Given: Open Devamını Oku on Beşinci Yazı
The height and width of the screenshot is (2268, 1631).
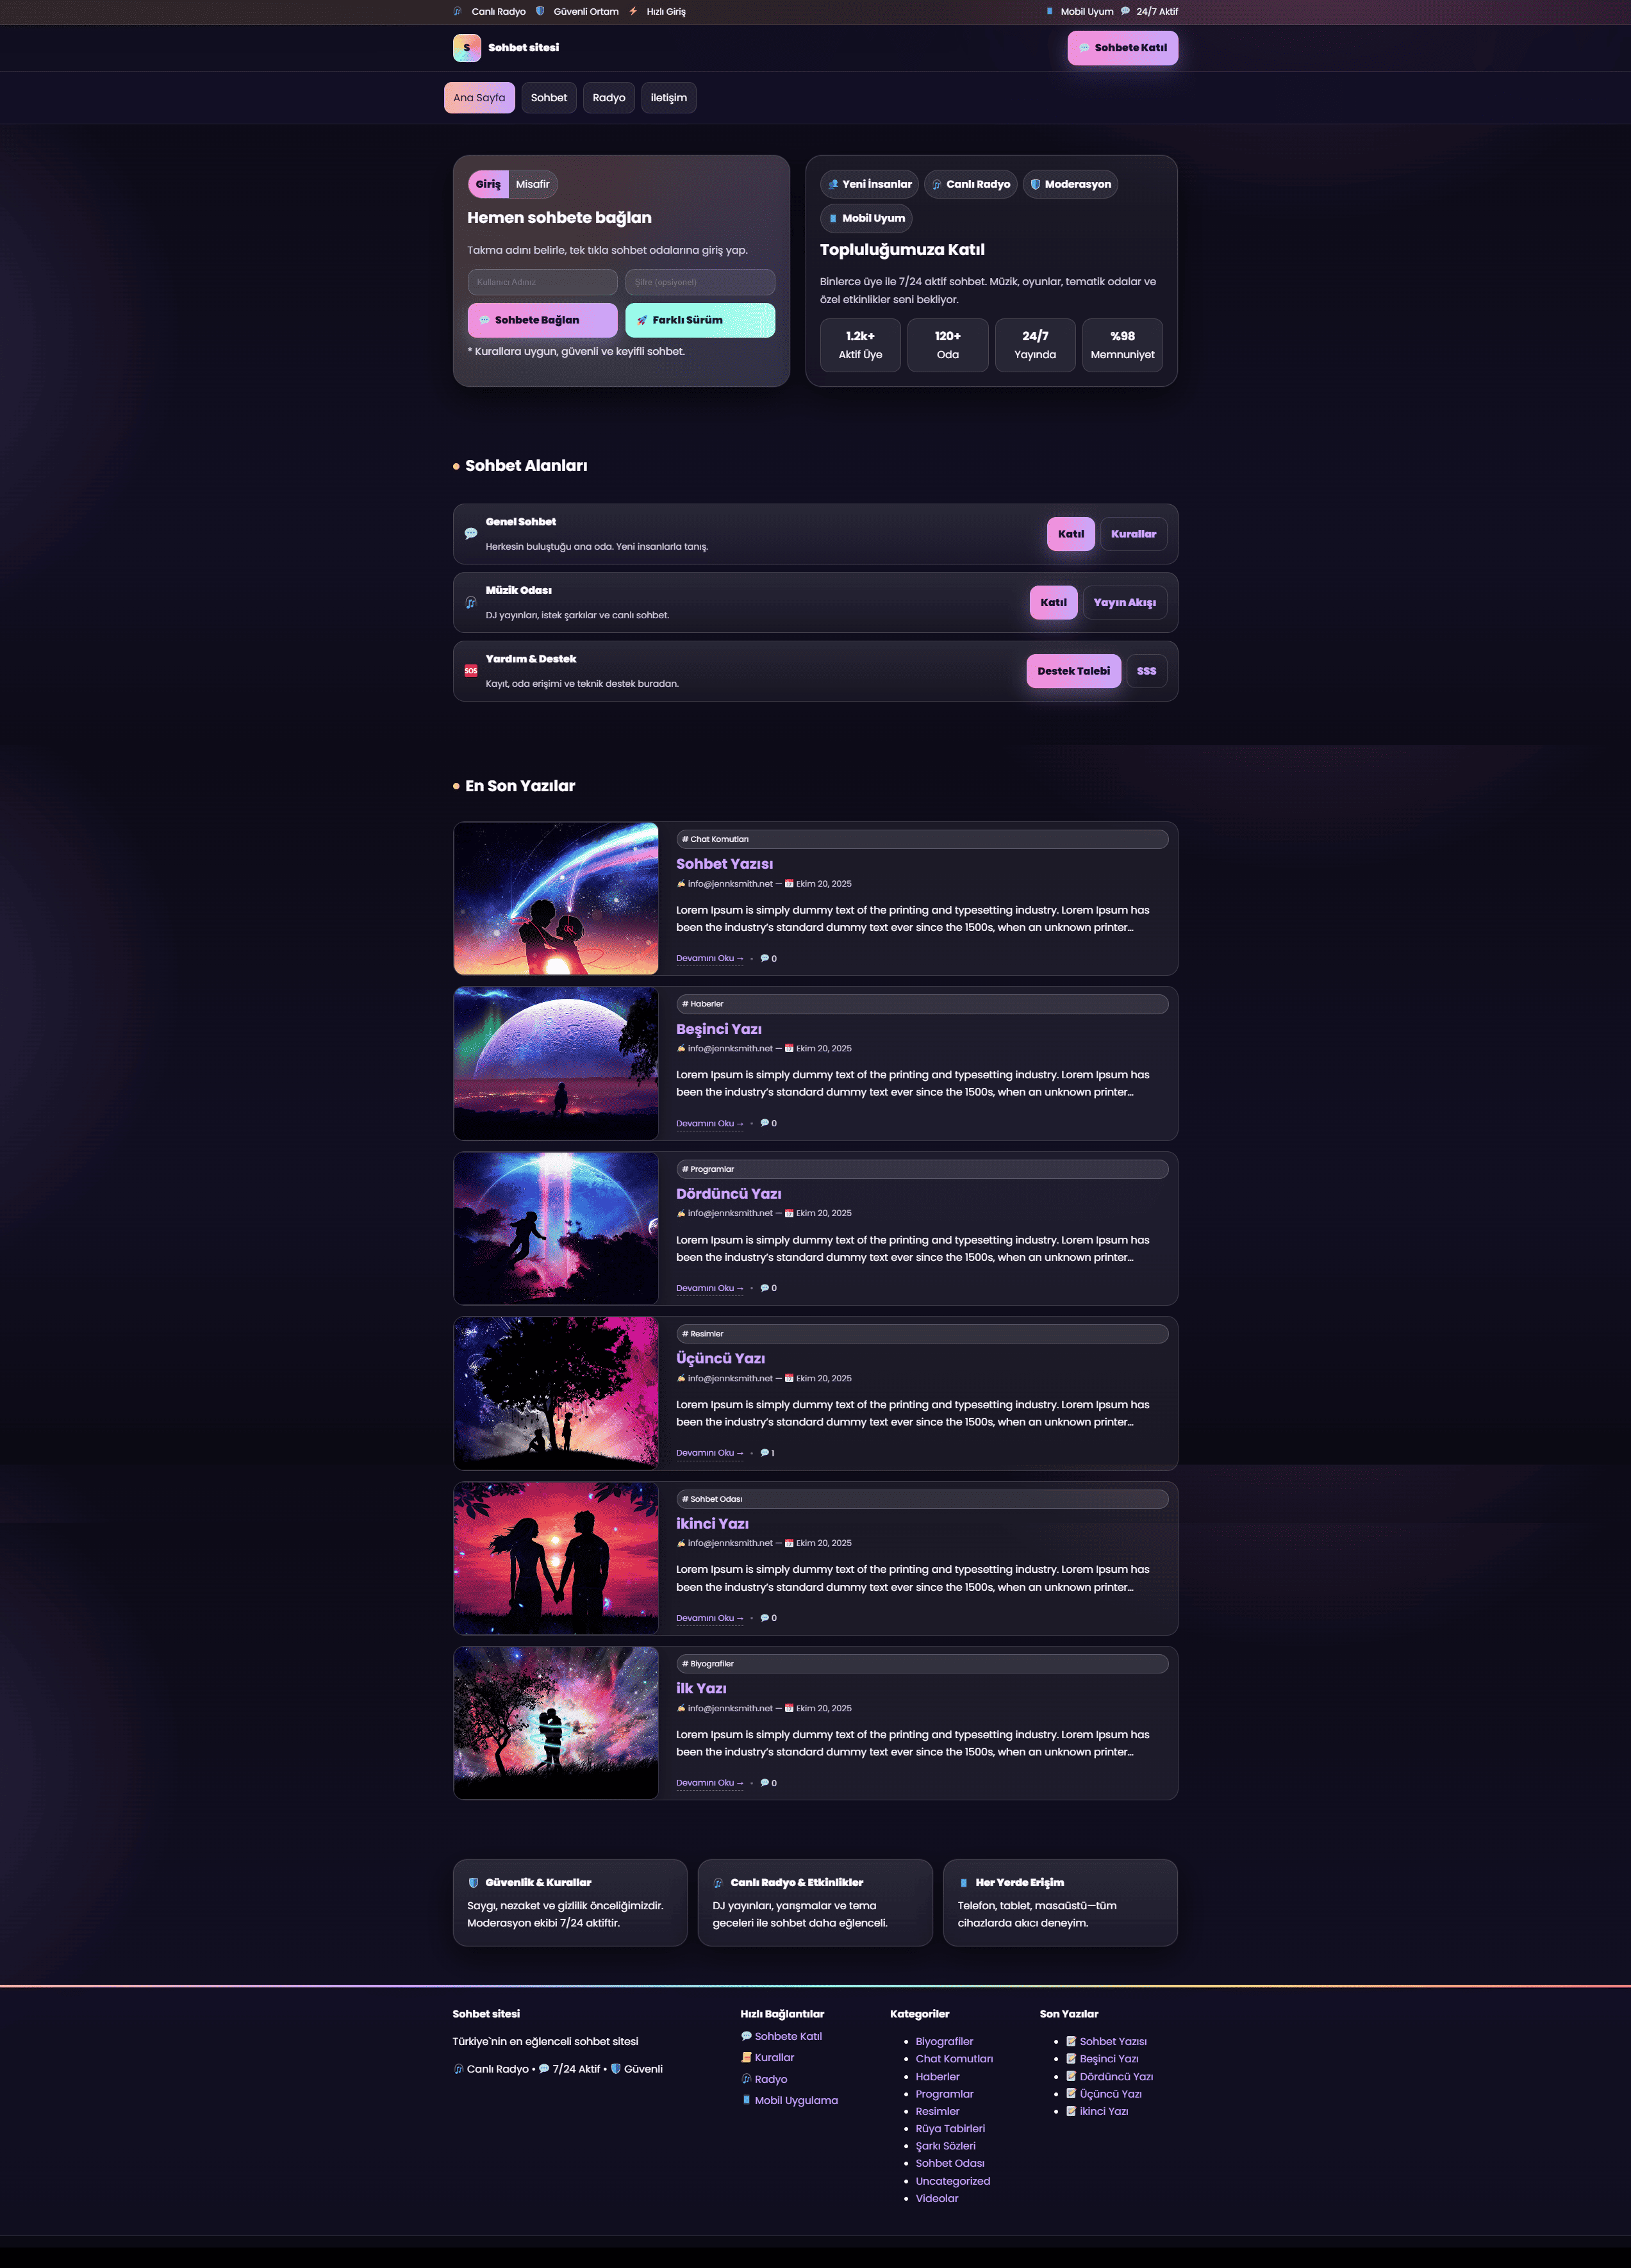Looking at the screenshot, I should coord(709,1123).
